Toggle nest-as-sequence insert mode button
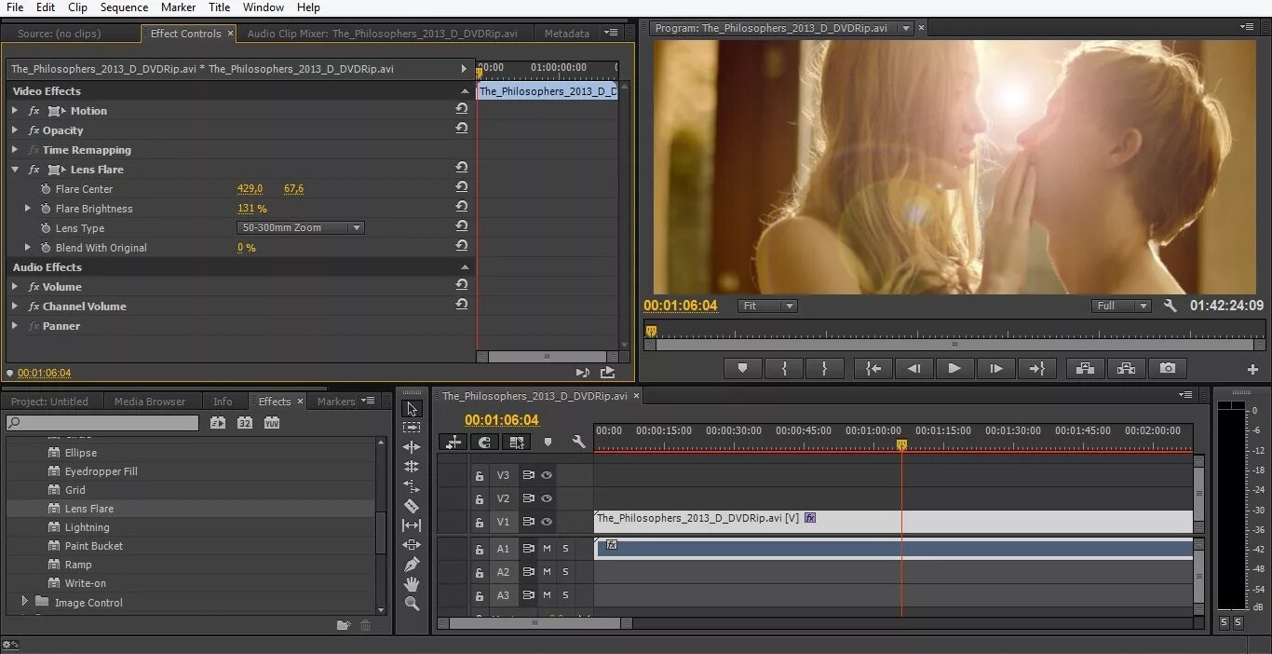The width and height of the screenshot is (1272, 654). pos(453,443)
